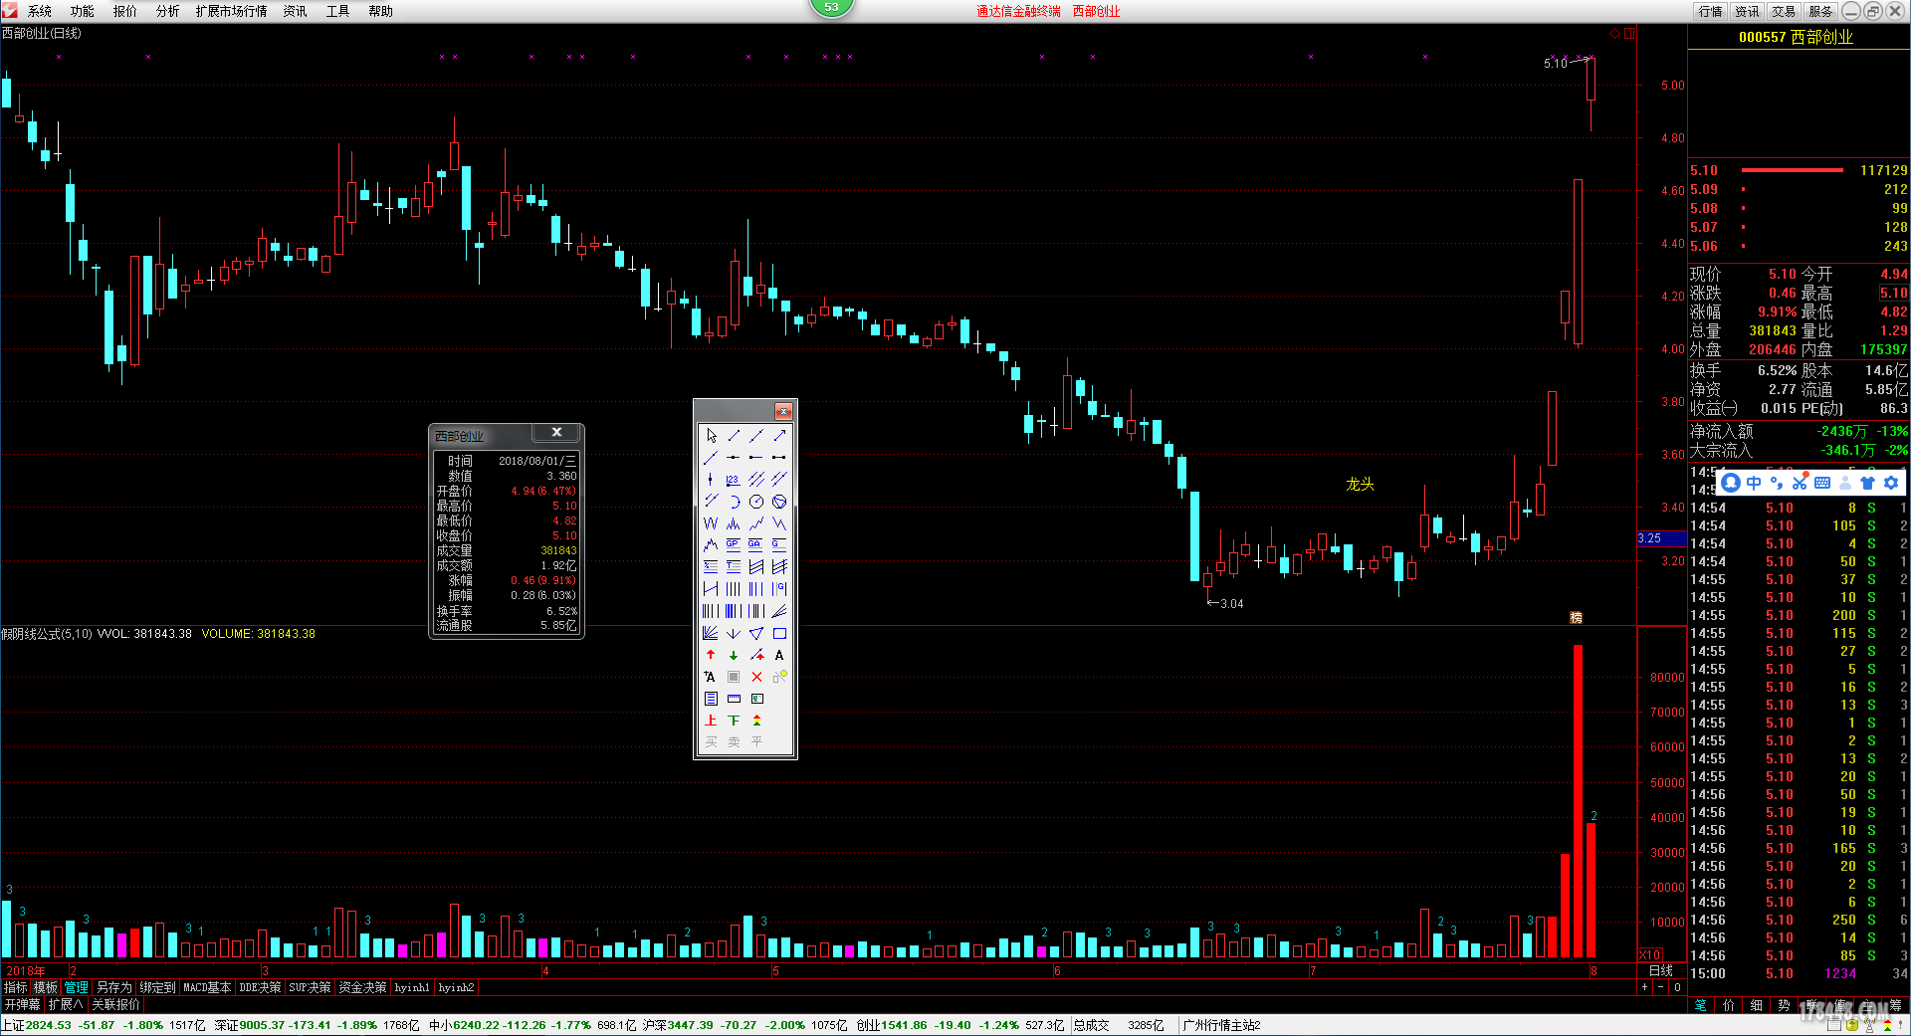The width and height of the screenshot is (1911, 1036).
Task: Select the 细 tab at panel bottom
Action: point(1757,1005)
